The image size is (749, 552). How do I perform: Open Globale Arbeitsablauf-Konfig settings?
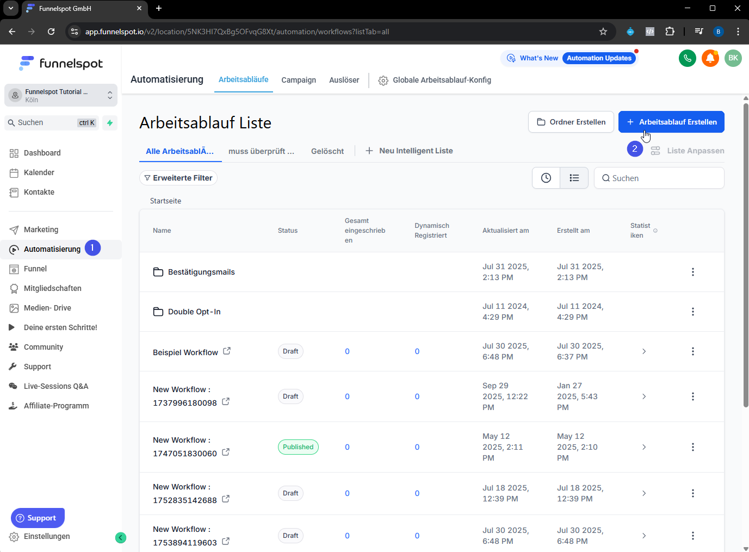435,80
